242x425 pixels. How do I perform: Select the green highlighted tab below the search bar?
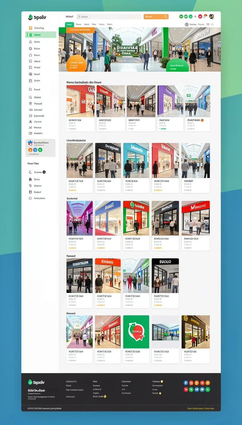[x=69, y=24]
